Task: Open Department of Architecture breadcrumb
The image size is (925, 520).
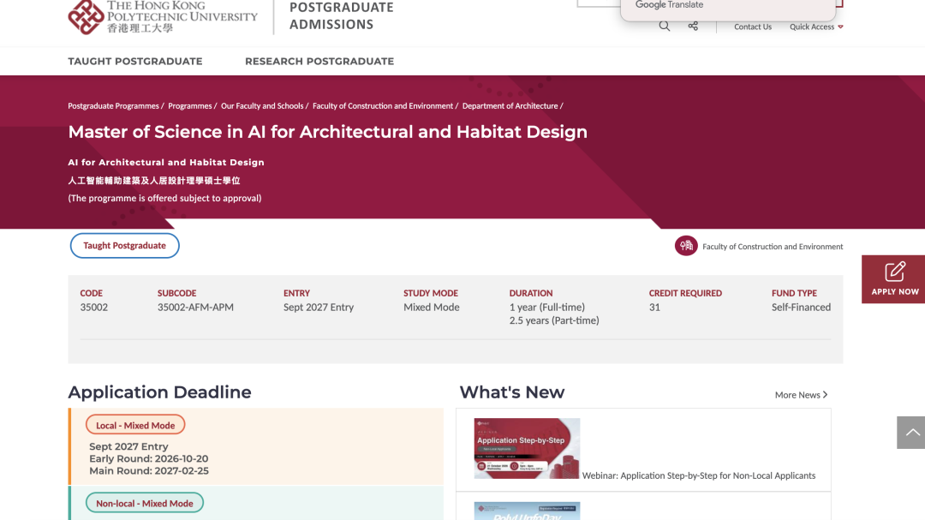Action: tap(510, 106)
